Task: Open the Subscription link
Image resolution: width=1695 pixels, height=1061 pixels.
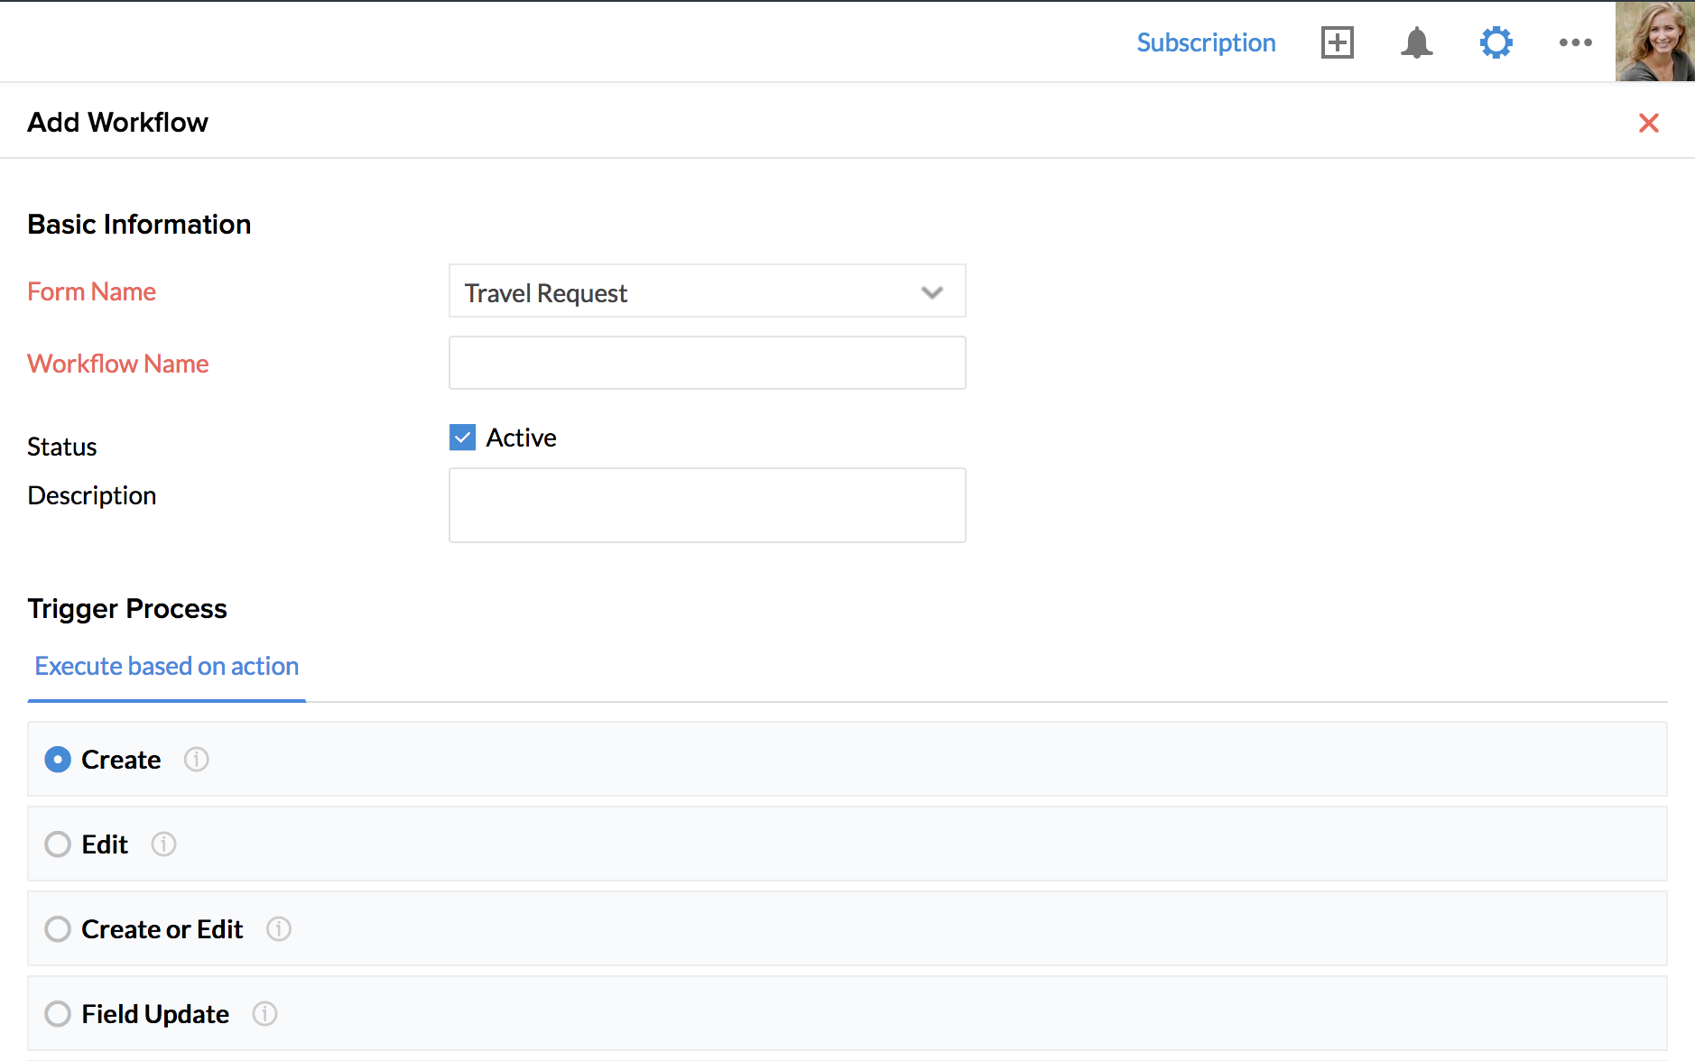Action: point(1206,42)
